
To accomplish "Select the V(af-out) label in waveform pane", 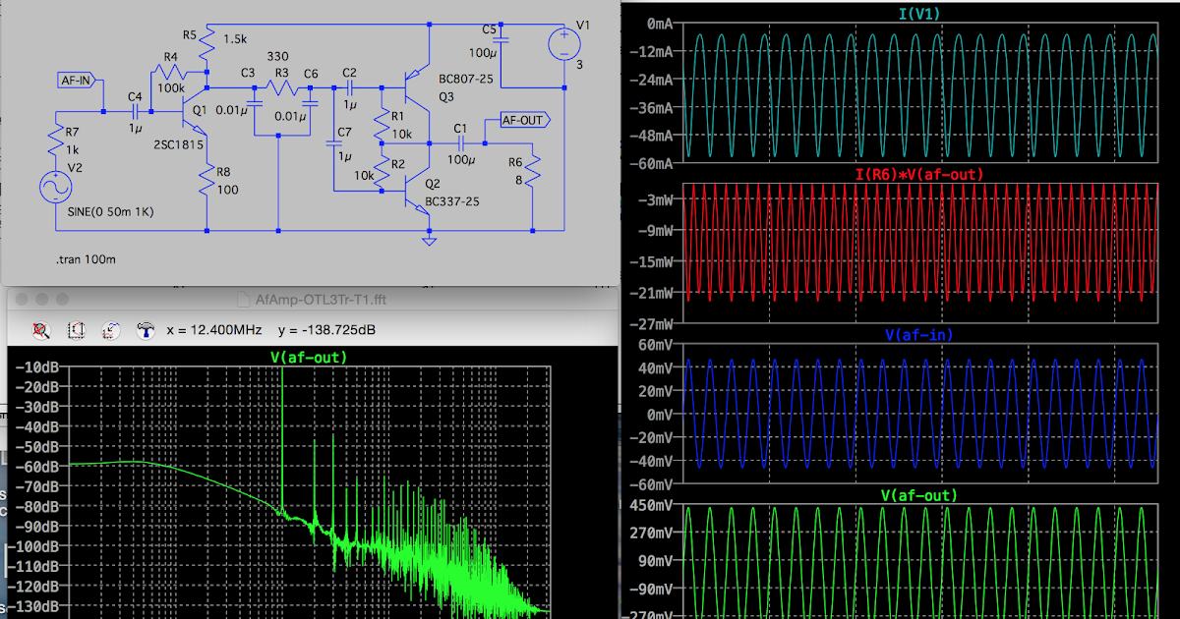I will pyautogui.click(x=918, y=496).
